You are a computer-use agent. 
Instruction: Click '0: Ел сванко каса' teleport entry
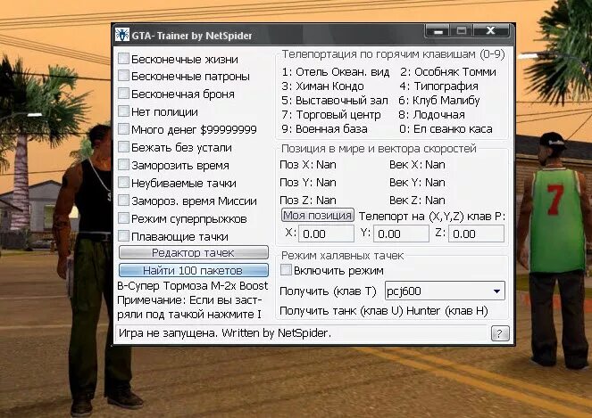[x=446, y=129]
